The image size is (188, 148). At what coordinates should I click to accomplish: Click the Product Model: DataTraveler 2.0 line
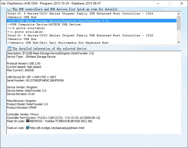27,104
